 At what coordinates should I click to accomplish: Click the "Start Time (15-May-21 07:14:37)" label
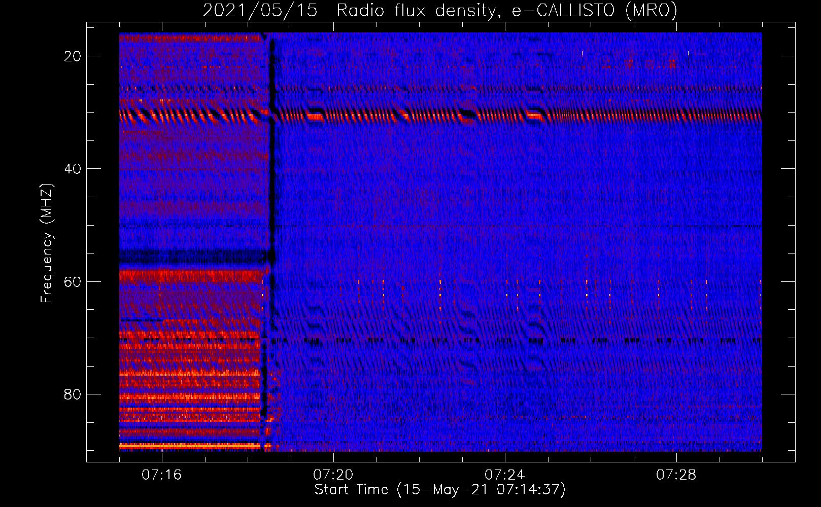[440, 489]
